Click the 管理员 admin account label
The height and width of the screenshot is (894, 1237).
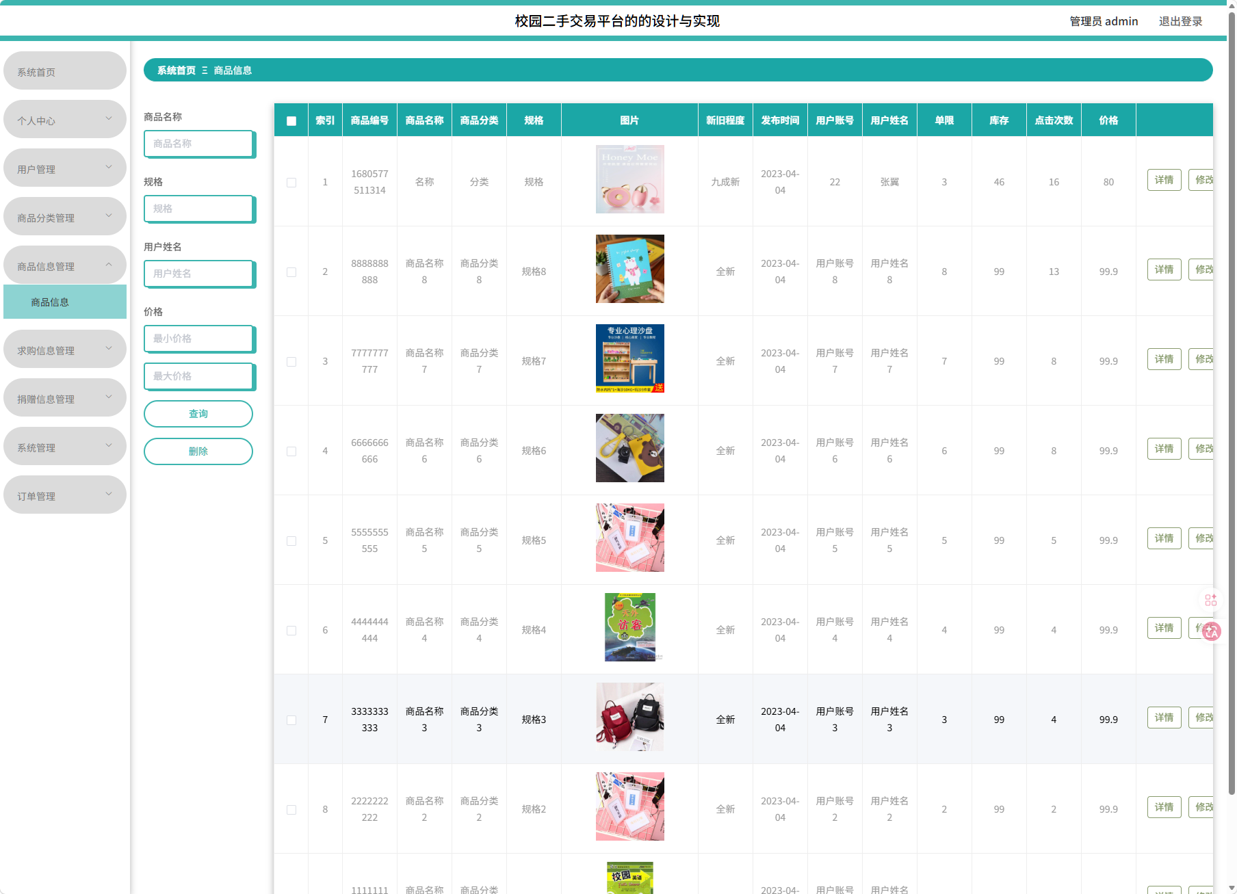click(1104, 21)
